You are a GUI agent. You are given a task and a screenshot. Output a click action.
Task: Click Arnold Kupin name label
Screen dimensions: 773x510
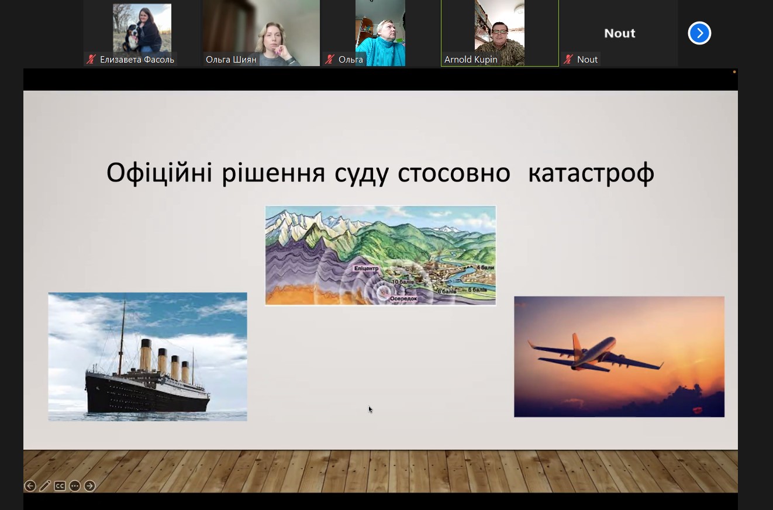click(x=471, y=59)
